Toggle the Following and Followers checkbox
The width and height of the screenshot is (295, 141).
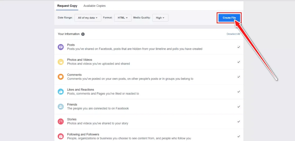click(x=239, y=136)
